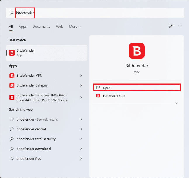Select Bitdefender best match result
Screen dimensions: 189x178
pyautogui.click(x=47, y=53)
